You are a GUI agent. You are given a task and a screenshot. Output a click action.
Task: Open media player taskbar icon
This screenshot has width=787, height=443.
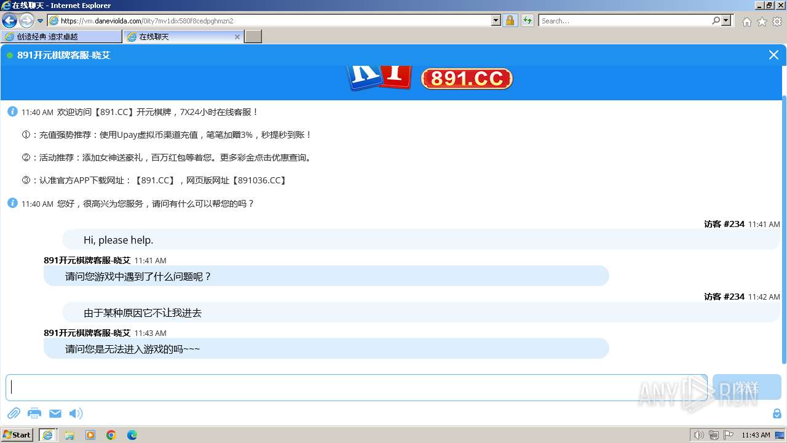coord(90,435)
